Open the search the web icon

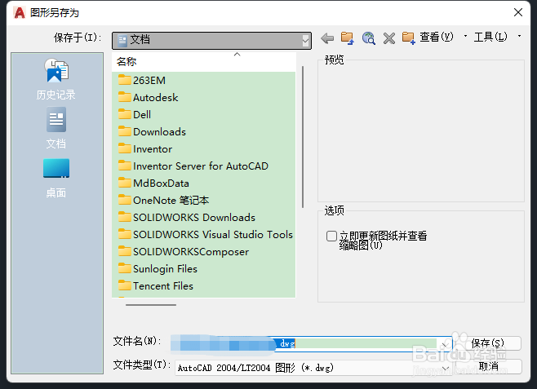[369, 38]
